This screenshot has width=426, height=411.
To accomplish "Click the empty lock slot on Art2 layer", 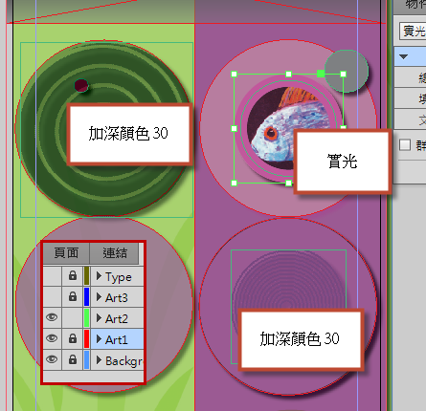I will coord(73,318).
